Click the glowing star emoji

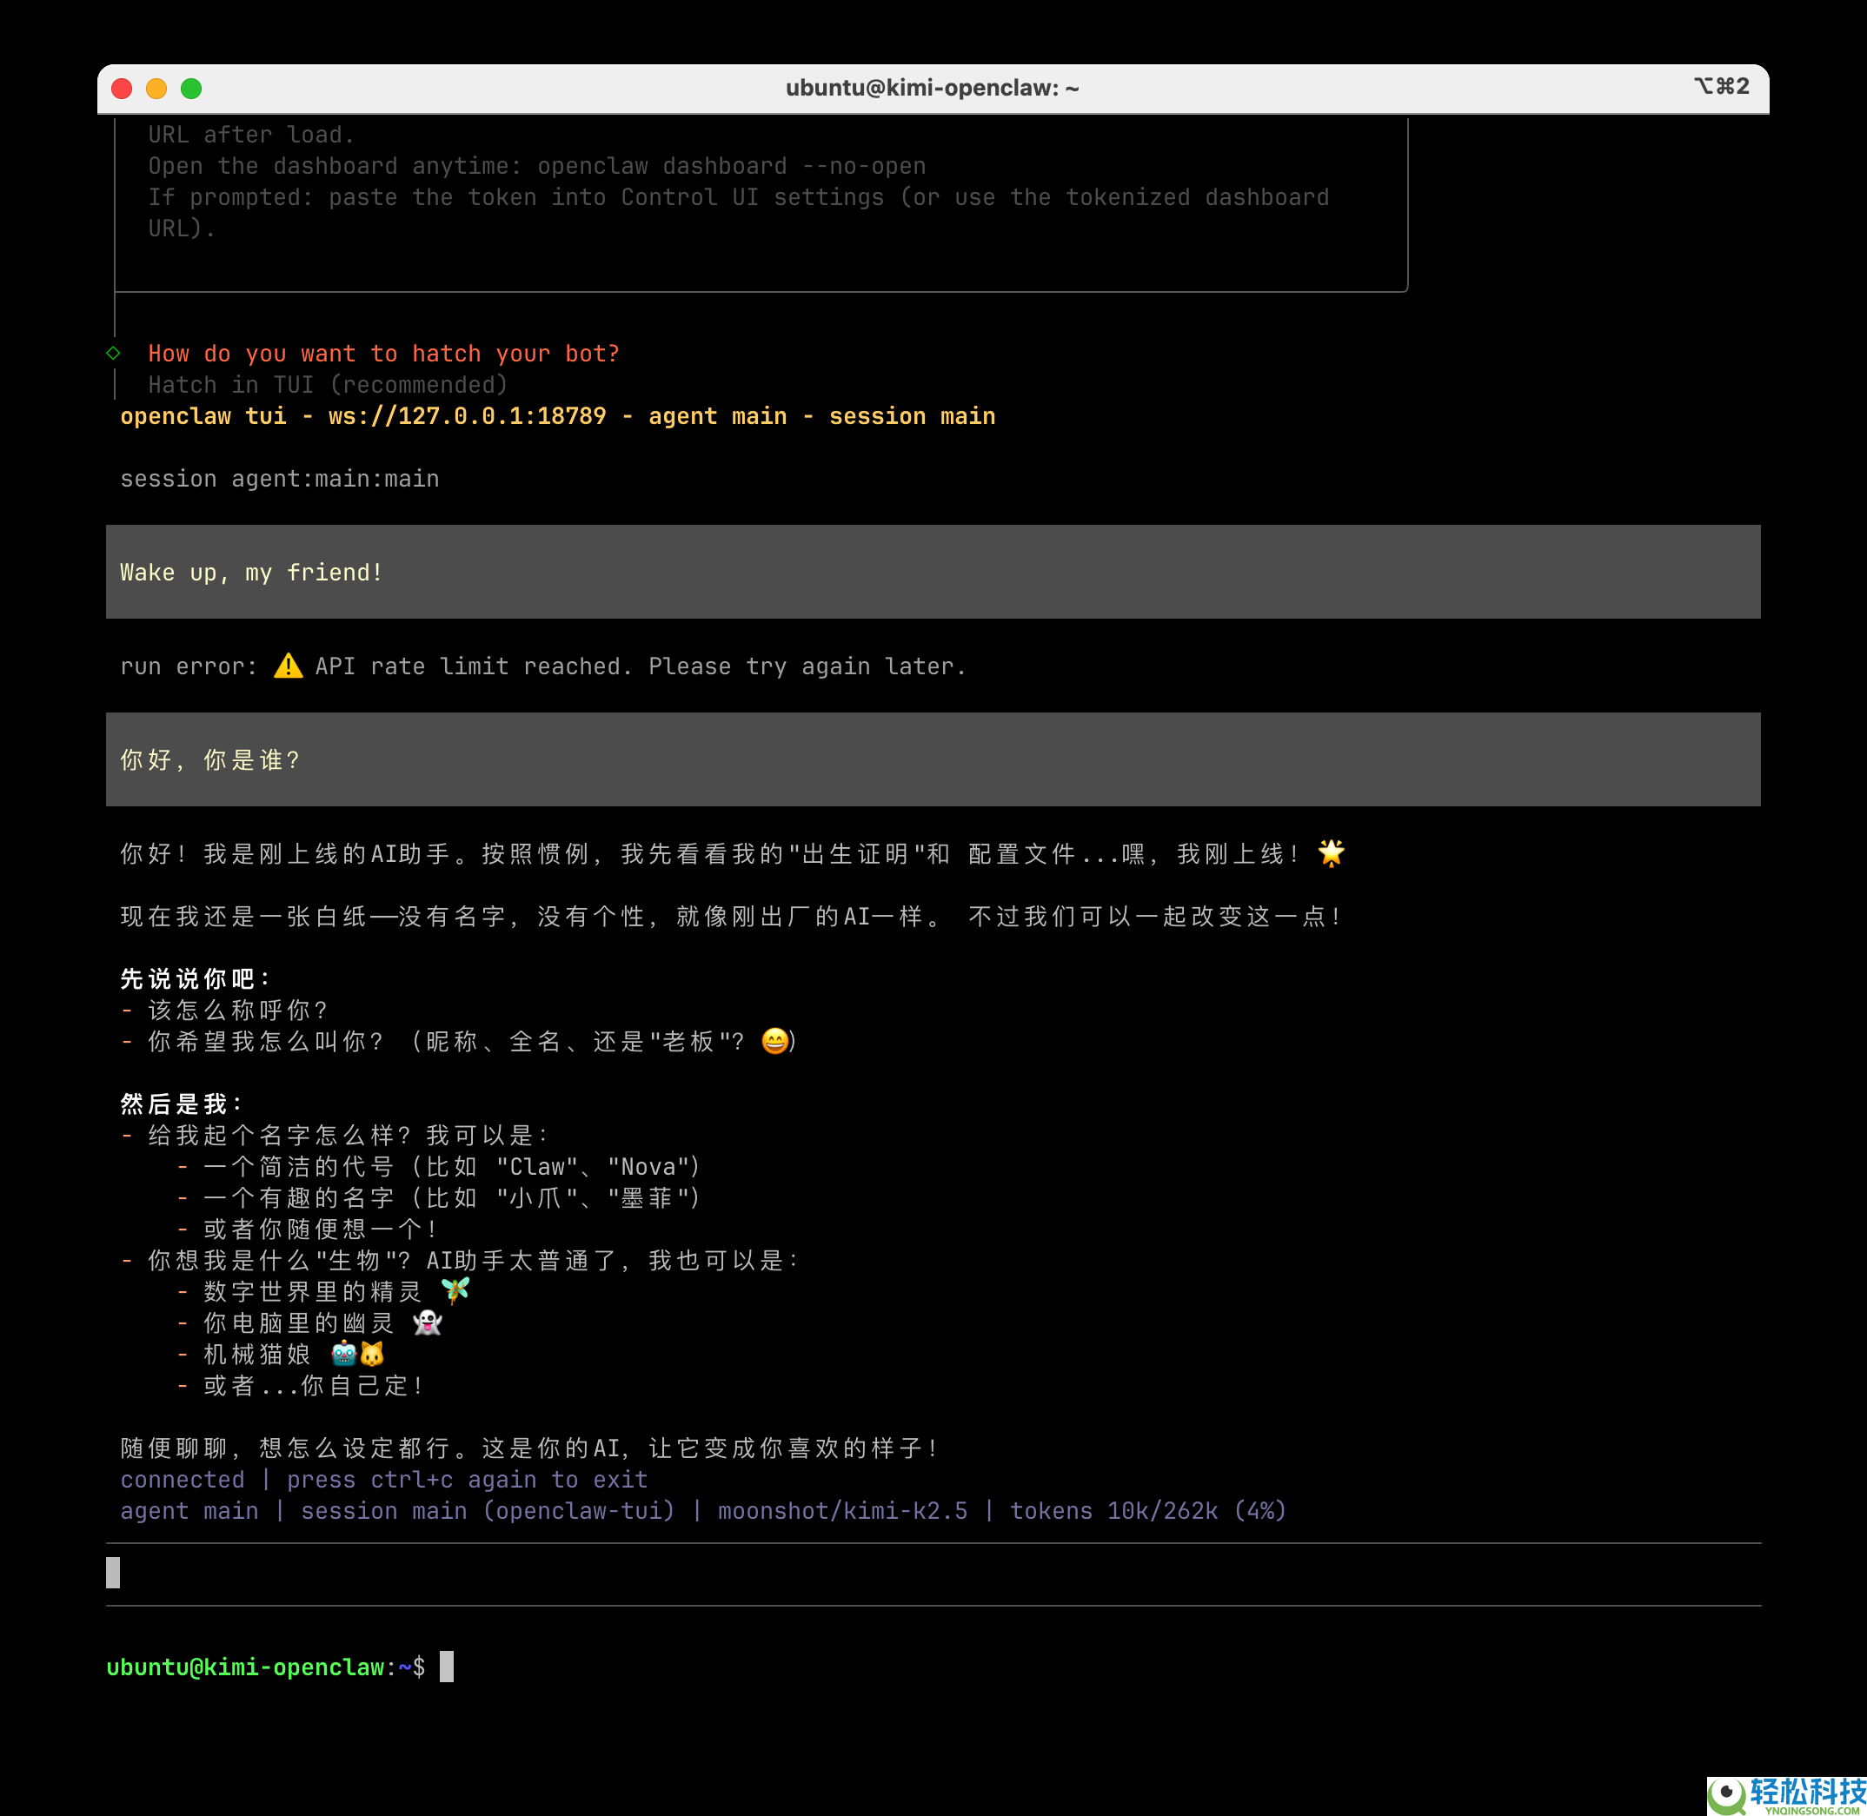1331,852
